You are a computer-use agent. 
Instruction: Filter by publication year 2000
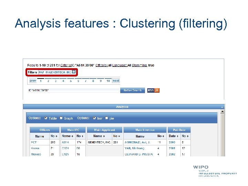click(172, 142)
